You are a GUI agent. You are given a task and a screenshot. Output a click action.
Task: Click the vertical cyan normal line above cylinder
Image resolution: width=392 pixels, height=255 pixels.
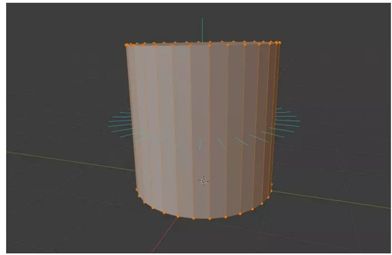[202, 30]
